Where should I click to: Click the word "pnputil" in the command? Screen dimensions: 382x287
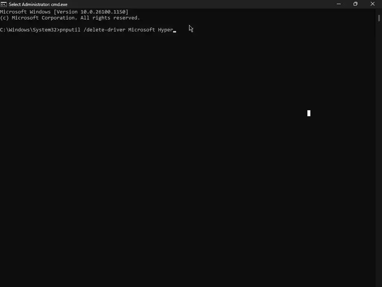click(x=70, y=30)
